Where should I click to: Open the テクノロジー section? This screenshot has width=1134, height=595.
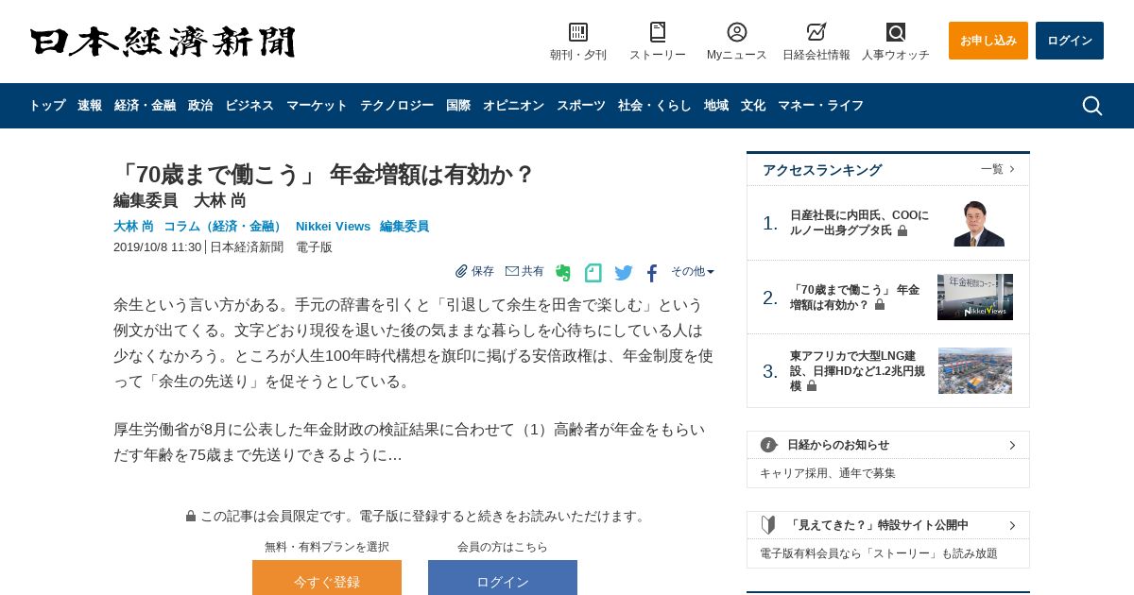tap(397, 106)
